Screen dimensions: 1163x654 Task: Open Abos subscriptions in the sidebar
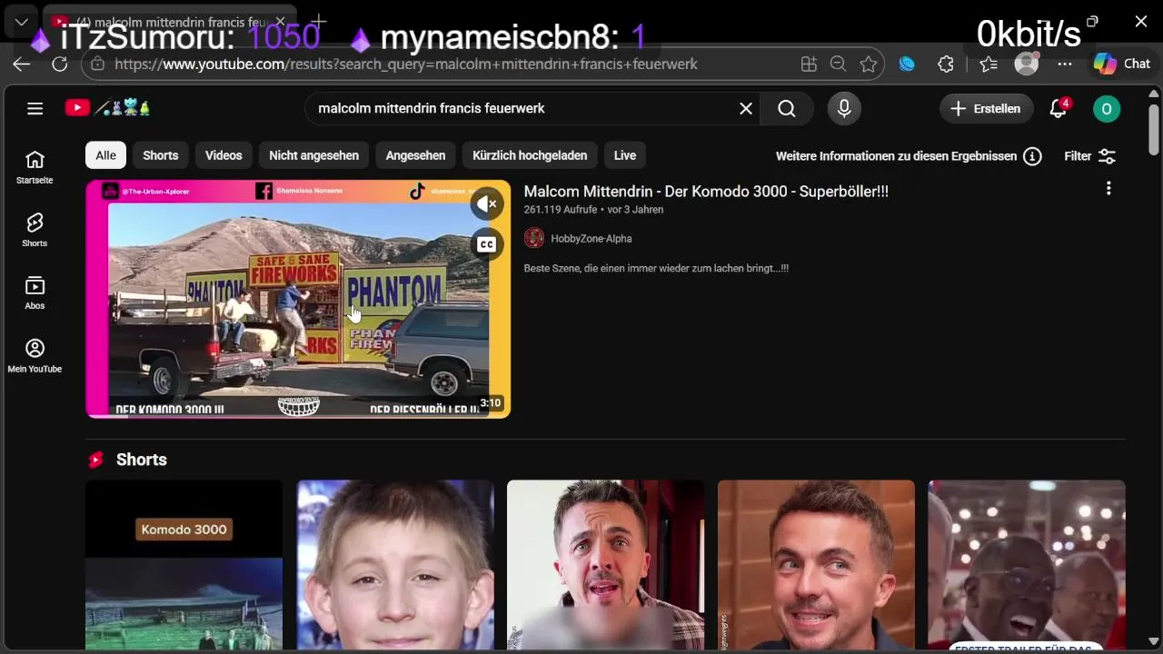tap(35, 292)
